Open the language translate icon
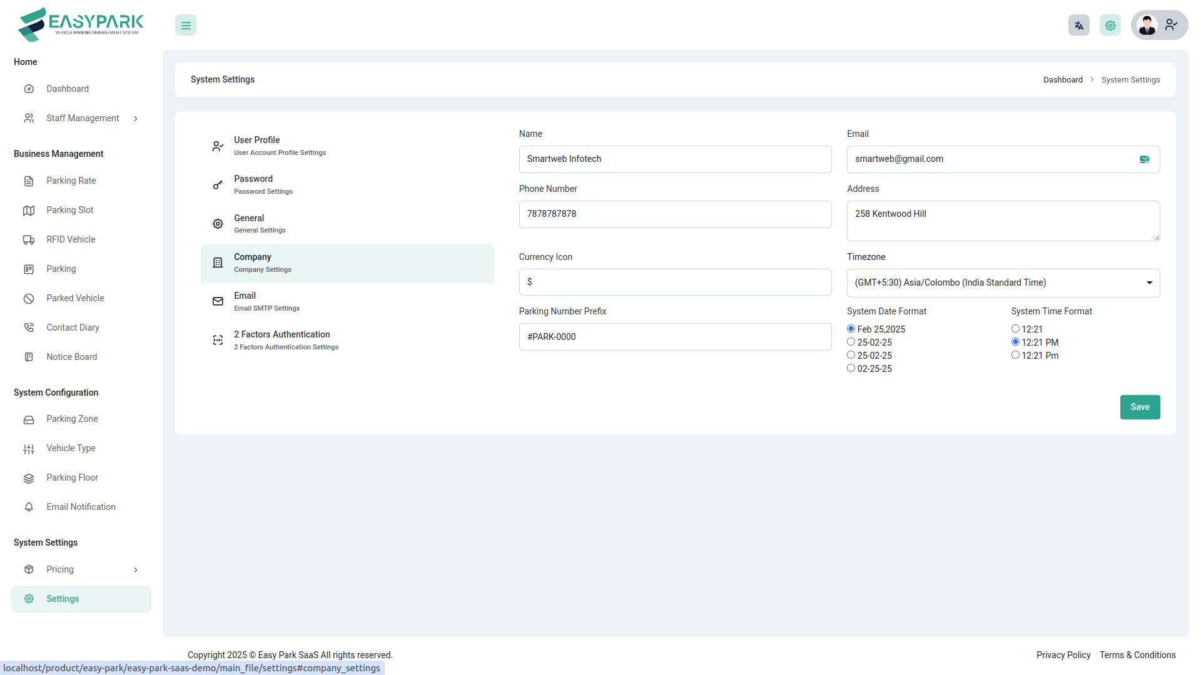This screenshot has width=1201, height=675. point(1078,26)
